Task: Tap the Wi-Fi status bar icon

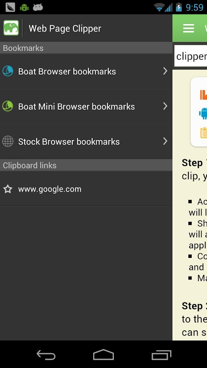Action: pos(159,7)
